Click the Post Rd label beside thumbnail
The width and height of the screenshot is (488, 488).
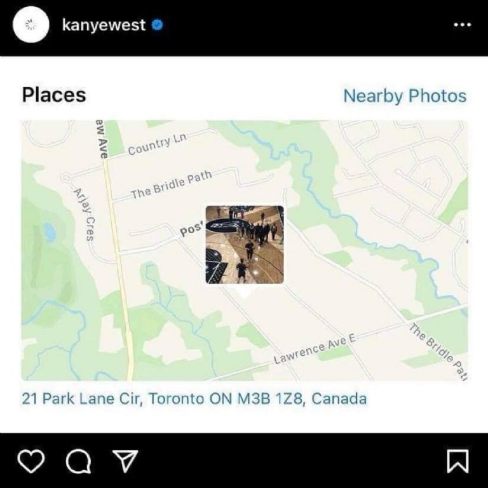tap(191, 229)
